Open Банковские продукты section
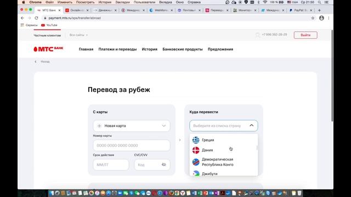Image resolution: width=351 pixels, height=197 pixels. pos(183,49)
